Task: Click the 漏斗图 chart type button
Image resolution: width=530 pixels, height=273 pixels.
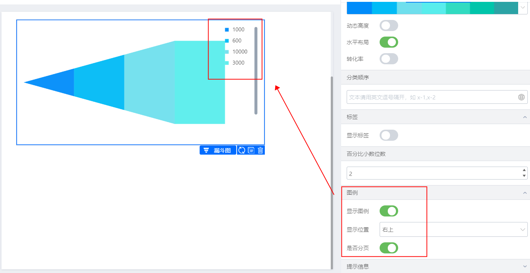Action: click(218, 150)
